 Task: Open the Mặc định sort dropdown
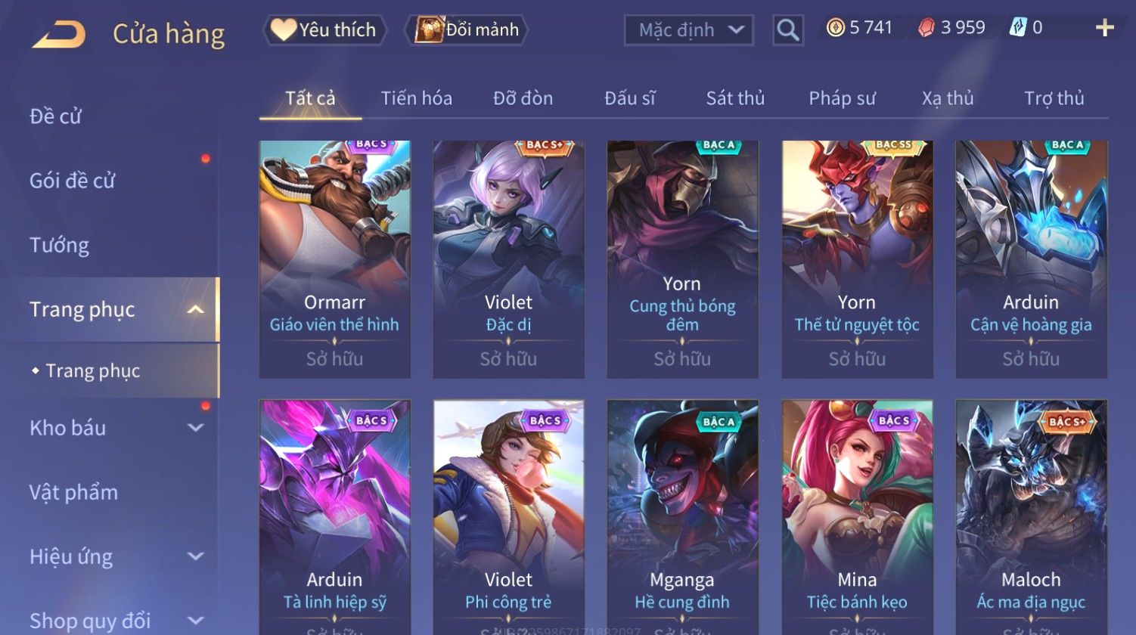[689, 30]
